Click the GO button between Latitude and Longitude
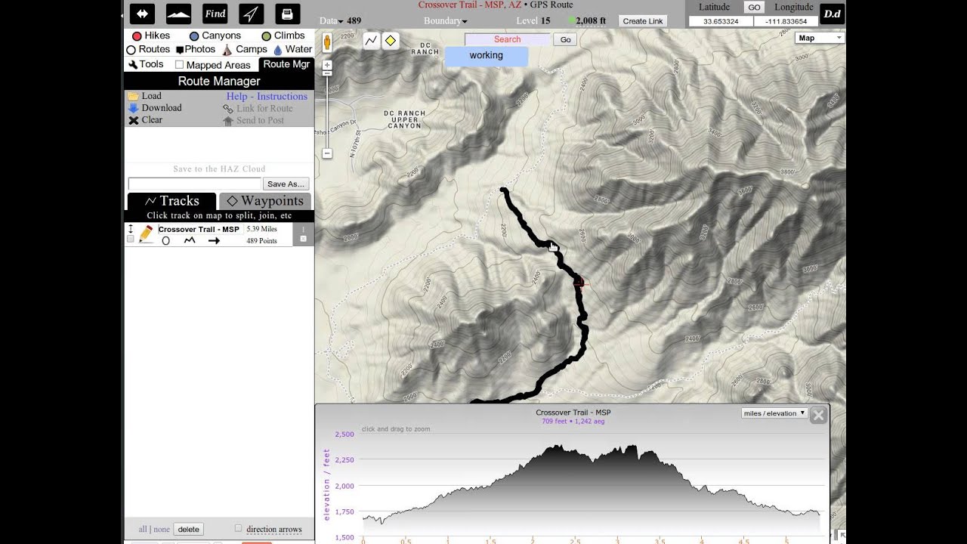967x544 pixels. (x=754, y=8)
